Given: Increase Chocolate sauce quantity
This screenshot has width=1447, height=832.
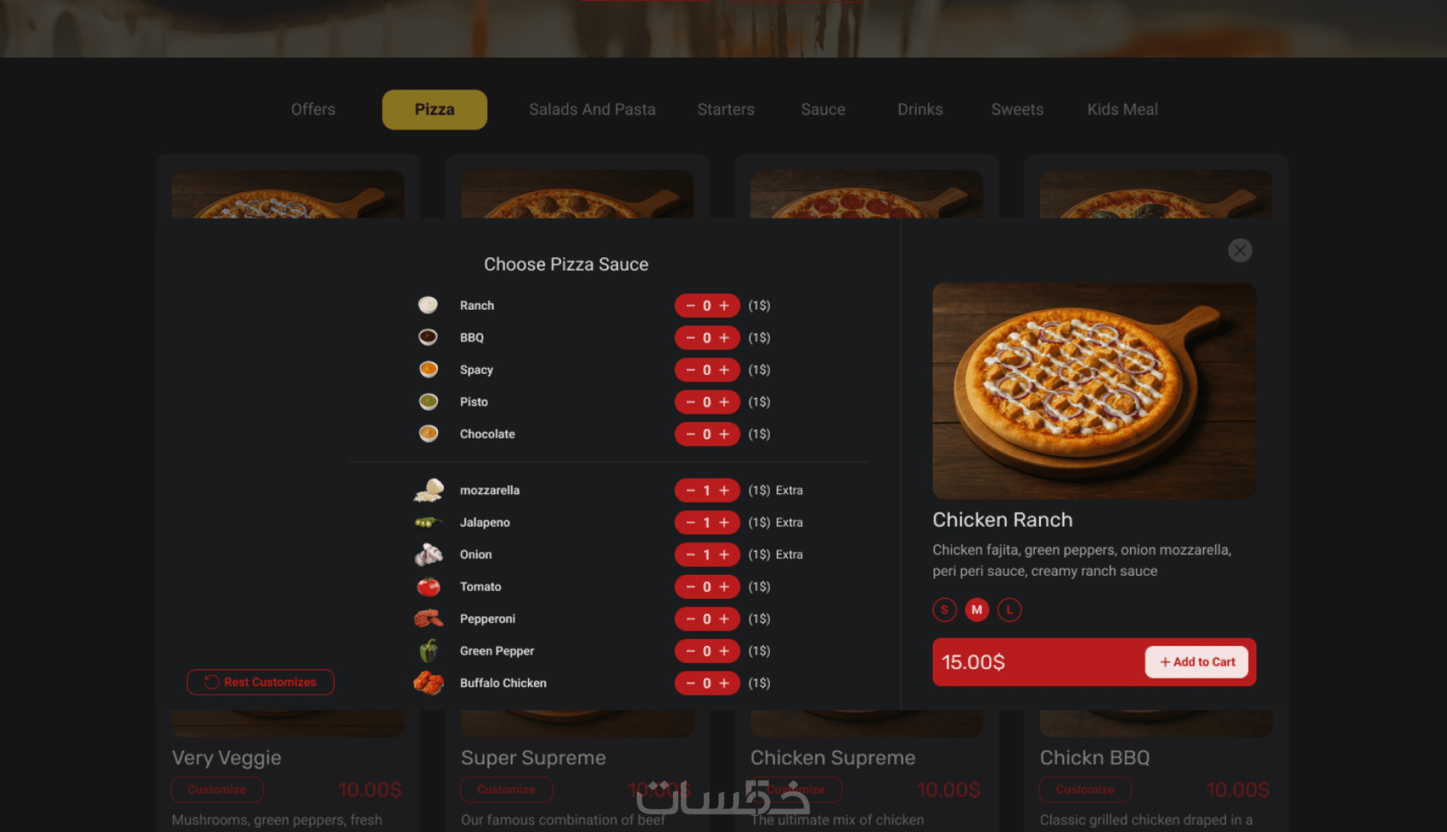Looking at the screenshot, I should pyautogui.click(x=724, y=434).
